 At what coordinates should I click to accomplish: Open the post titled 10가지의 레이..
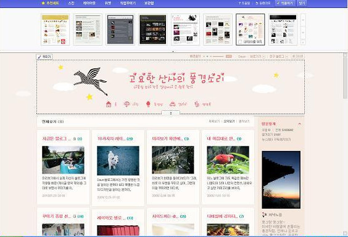[112, 139]
